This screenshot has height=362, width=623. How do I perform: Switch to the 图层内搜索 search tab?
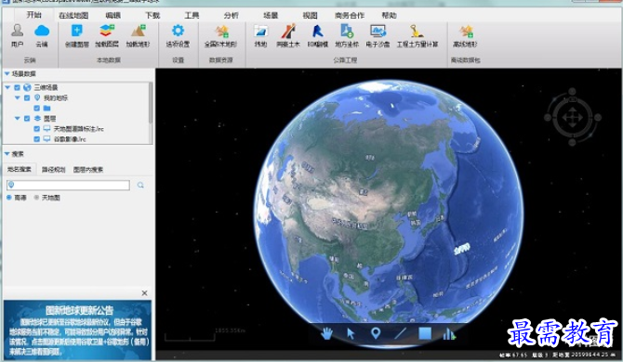point(88,169)
